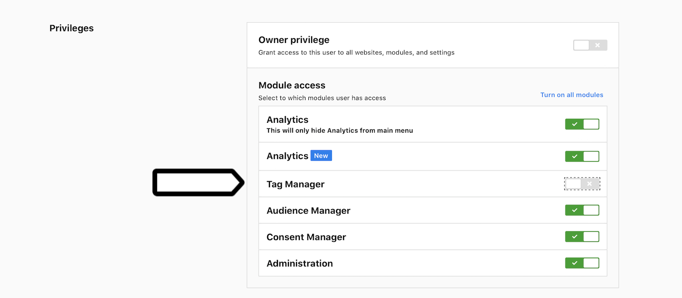Click the New badge next to Analytics
The height and width of the screenshot is (298, 682).
(321, 155)
